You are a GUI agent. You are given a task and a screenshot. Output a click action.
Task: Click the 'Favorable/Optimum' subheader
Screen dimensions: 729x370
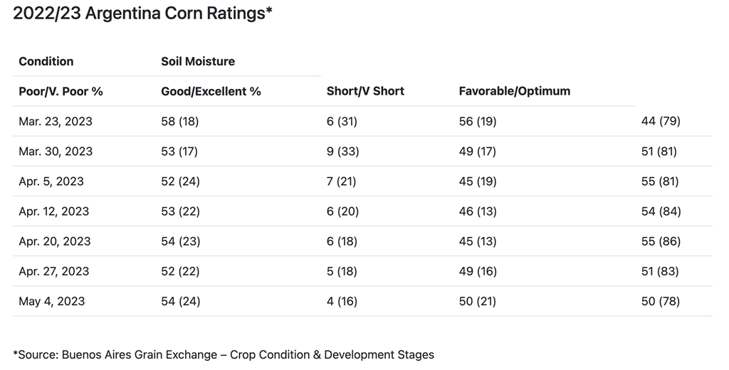click(515, 91)
